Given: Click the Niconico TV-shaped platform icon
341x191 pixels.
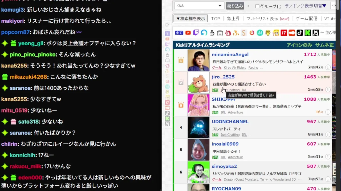Looking at the screenshot, I should point(220,33).
